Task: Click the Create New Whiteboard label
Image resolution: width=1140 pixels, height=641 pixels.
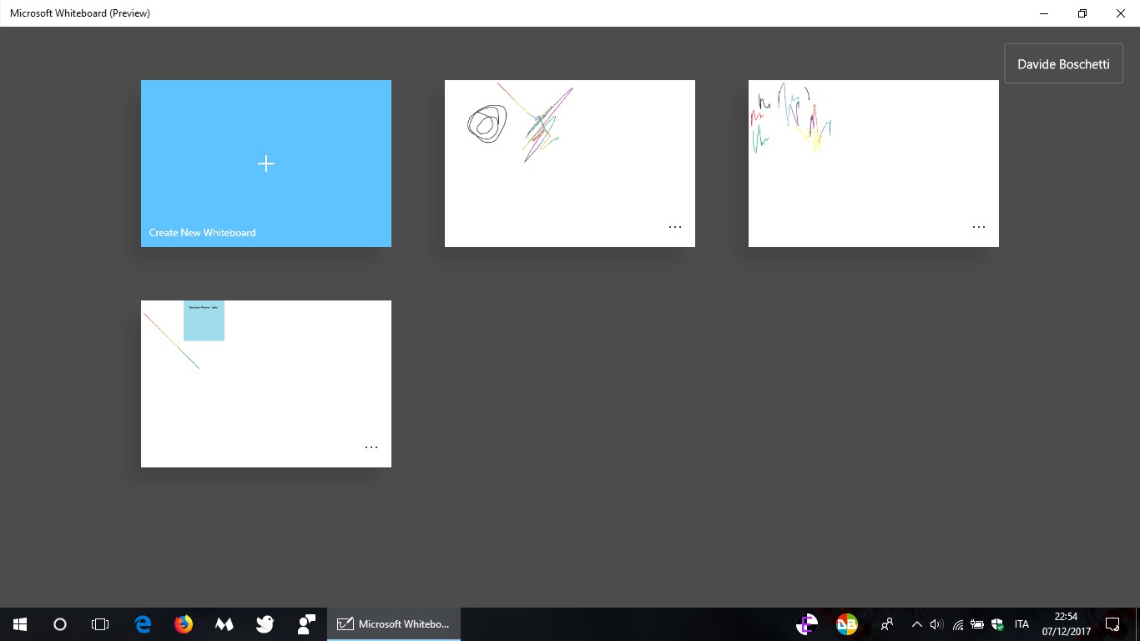Action: point(202,233)
